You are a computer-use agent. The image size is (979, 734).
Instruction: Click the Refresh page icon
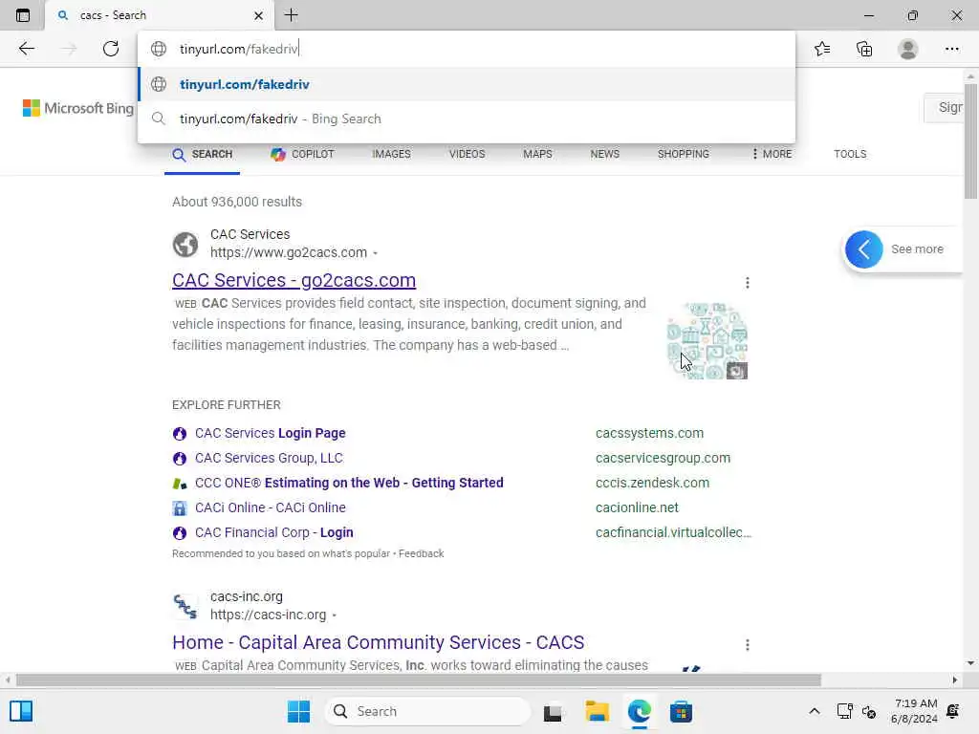pyautogui.click(x=111, y=49)
